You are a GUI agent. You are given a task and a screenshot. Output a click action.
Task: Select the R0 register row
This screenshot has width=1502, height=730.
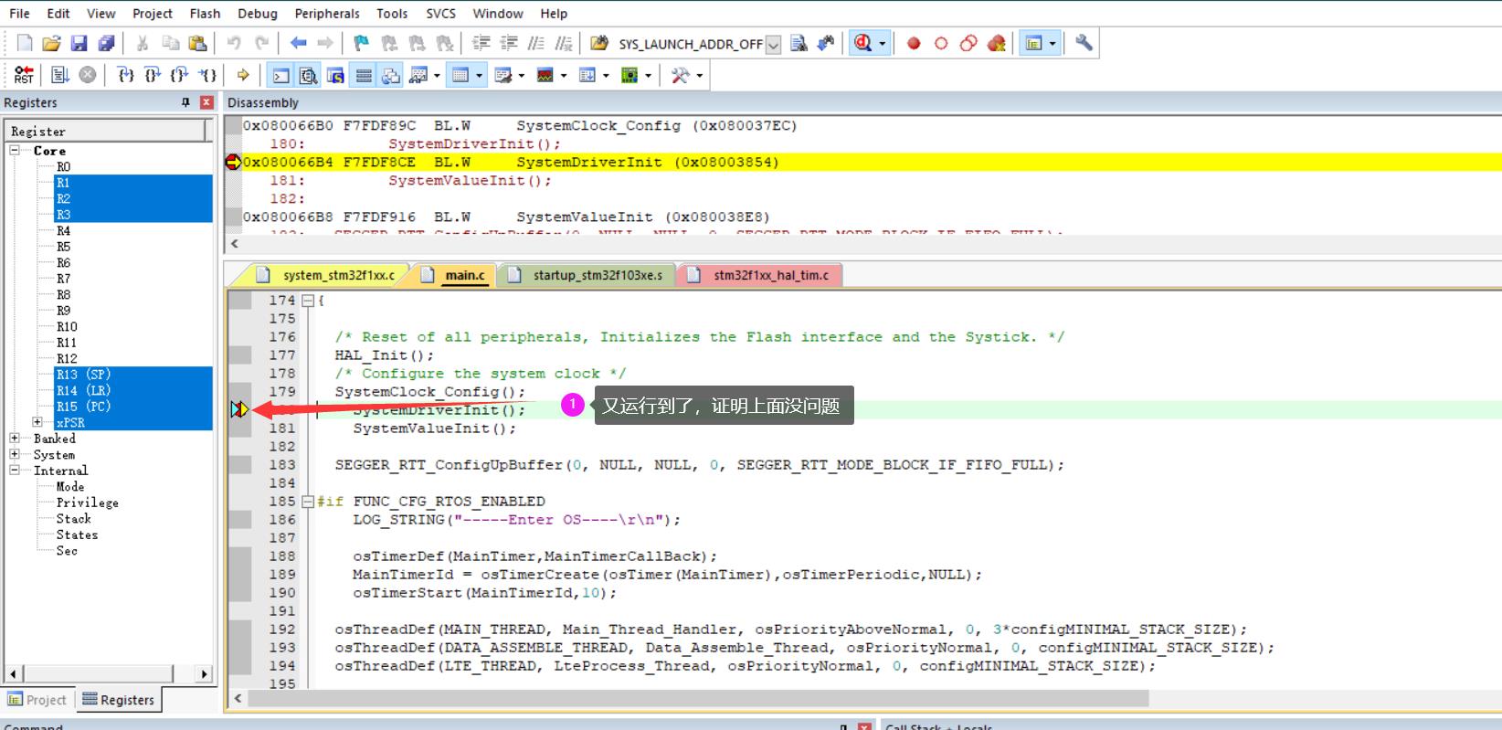coord(63,166)
